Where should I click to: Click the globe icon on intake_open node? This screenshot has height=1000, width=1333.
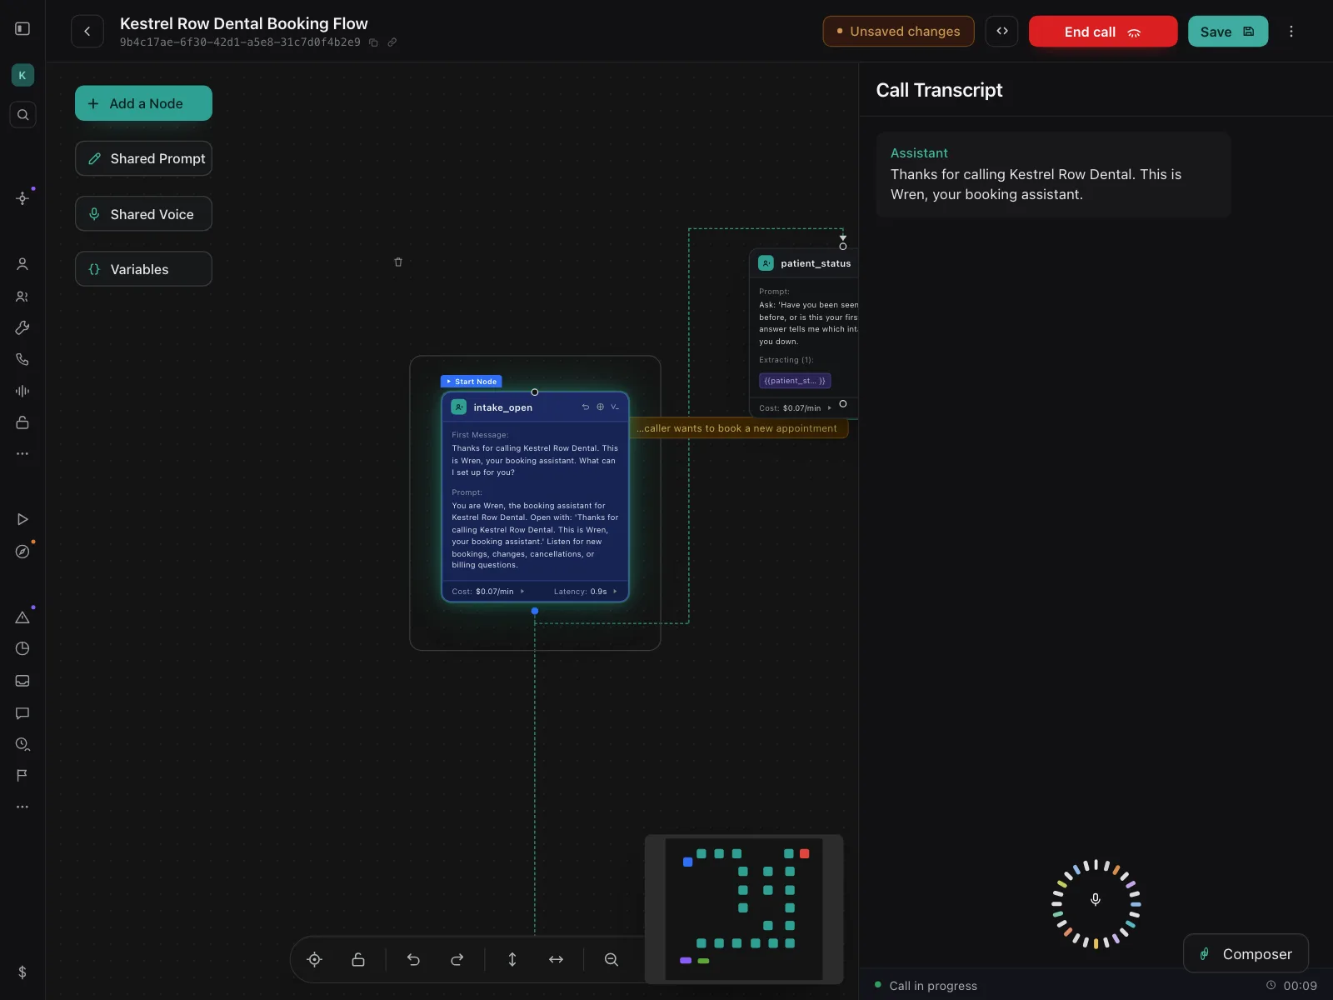pos(600,407)
